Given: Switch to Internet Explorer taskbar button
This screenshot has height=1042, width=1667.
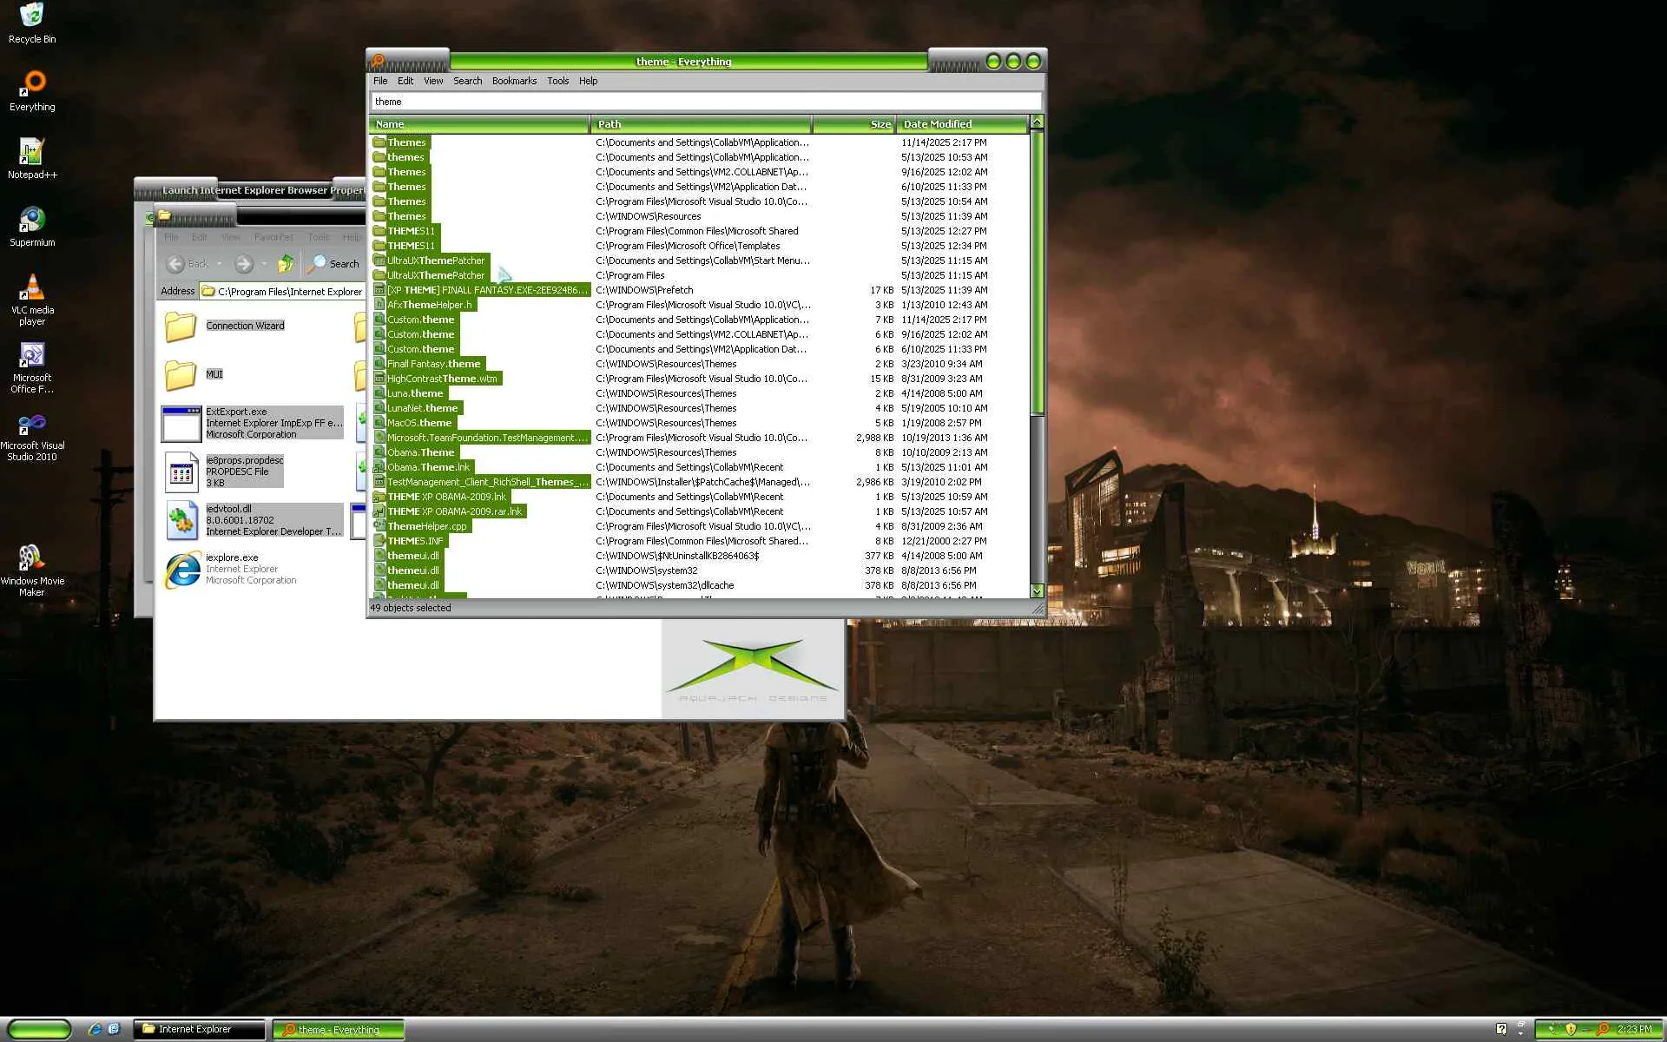Looking at the screenshot, I should click(x=199, y=1029).
